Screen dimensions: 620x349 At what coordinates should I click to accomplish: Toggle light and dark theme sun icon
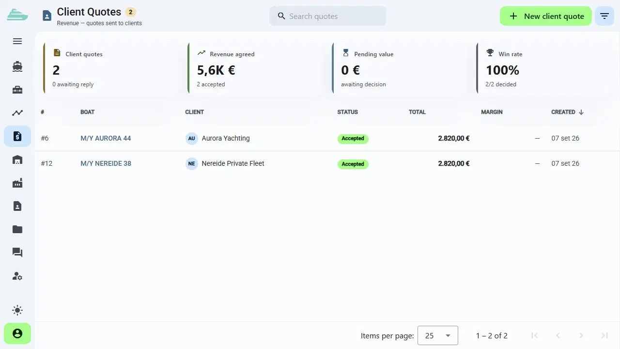(x=17, y=310)
